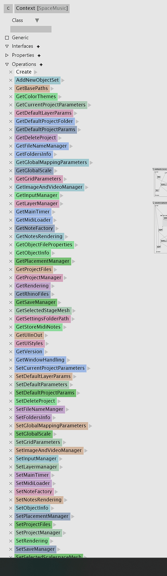Open the SetSaveManager operation
Viewport: 167px width, 576px height.
pyautogui.click(x=35, y=549)
